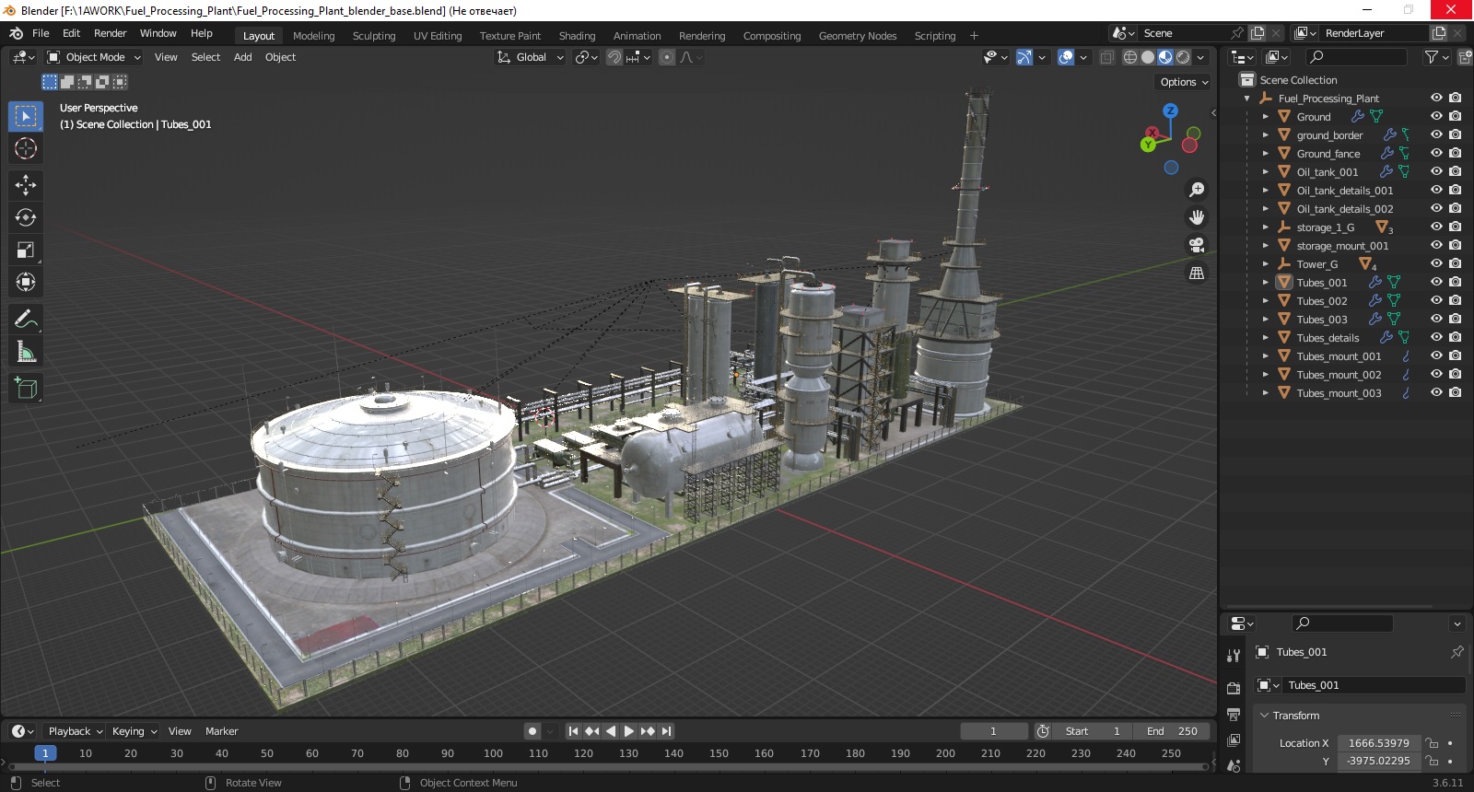Open the Add menu in viewport header

pyautogui.click(x=242, y=57)
